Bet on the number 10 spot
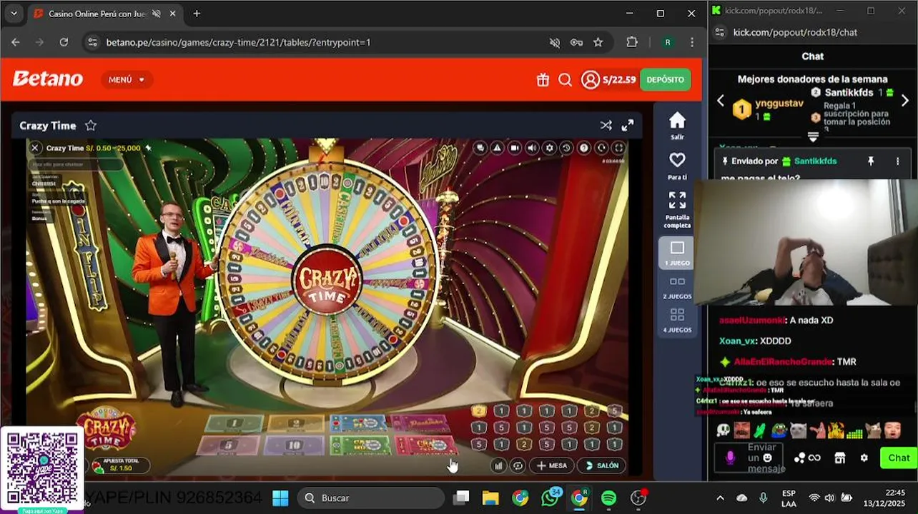The width and height of the screenshot is (918, 514). (294, 445)
